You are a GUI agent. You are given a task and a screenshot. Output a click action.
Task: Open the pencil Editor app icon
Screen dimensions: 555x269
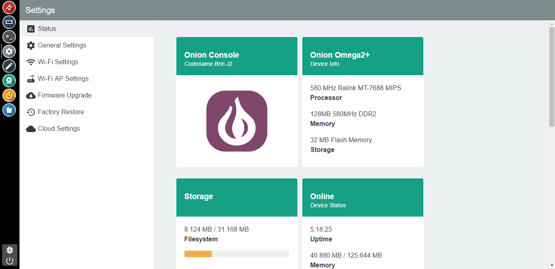9,66
